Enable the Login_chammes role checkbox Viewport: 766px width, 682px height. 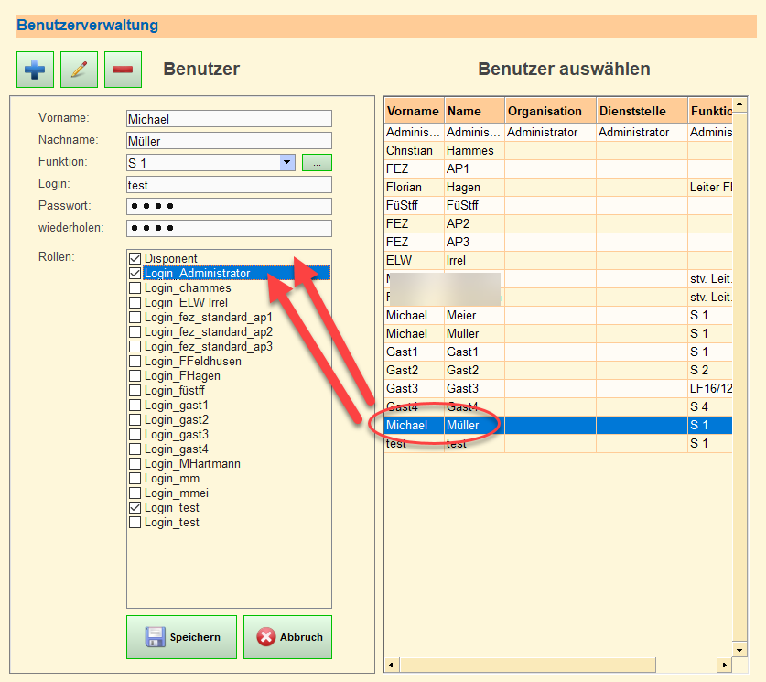135,288
